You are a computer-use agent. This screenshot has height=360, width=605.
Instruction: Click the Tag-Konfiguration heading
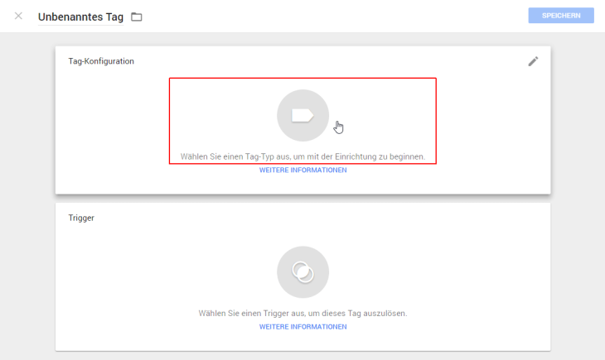pos(101,61)
